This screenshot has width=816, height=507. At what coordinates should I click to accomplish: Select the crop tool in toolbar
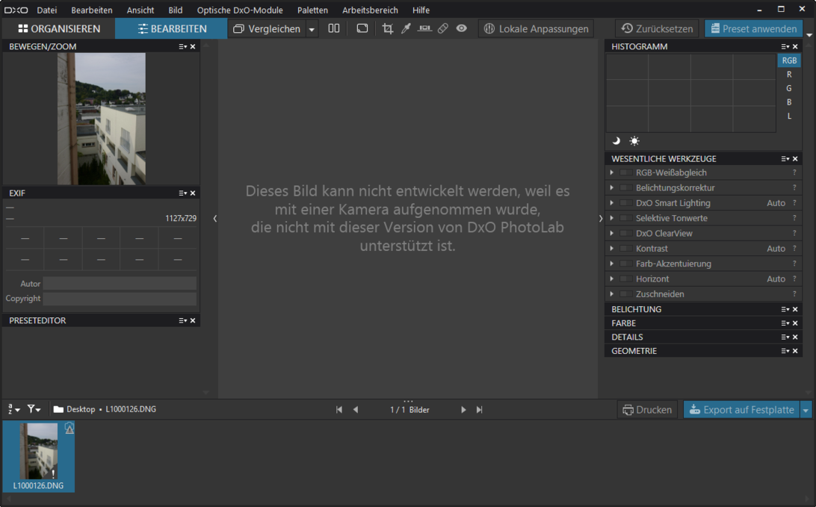pos(387,28)
